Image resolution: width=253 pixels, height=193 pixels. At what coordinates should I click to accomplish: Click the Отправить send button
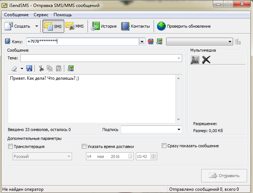(x=224, y=176)
